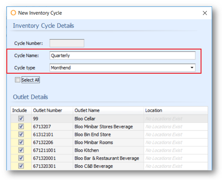Select outlet number 671320001 cell

[x=52, y=158]
